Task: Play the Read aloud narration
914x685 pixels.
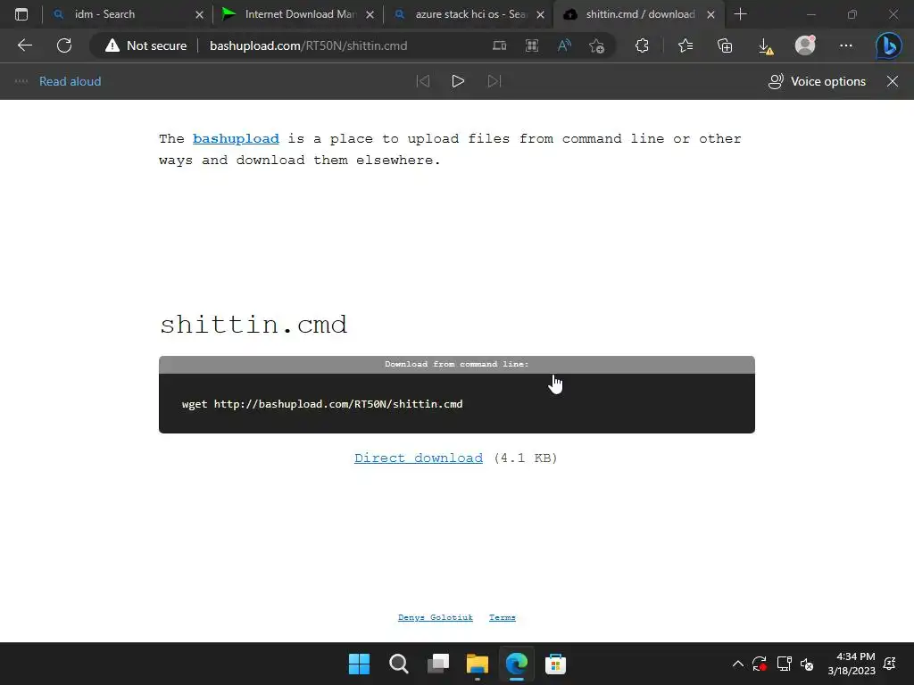Action: (x=458, y=81)
